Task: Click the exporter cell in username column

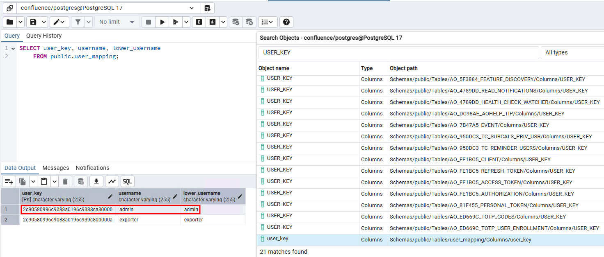Action: (x=149, y=220)
